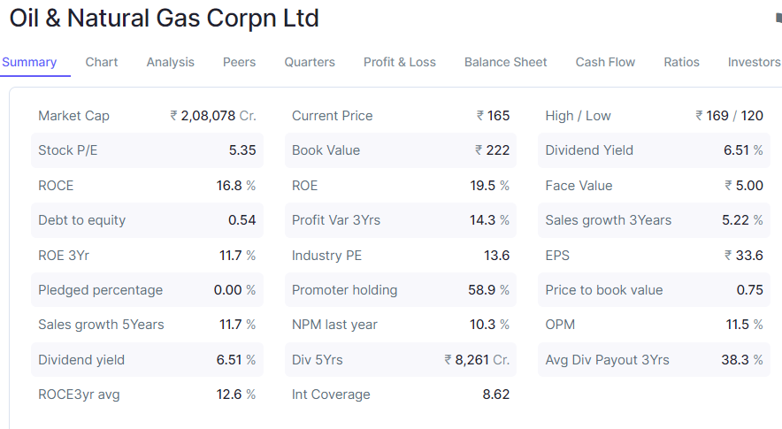Open the Summary tab
This screenshot has width=782, height=429.
tap(29, 62)
